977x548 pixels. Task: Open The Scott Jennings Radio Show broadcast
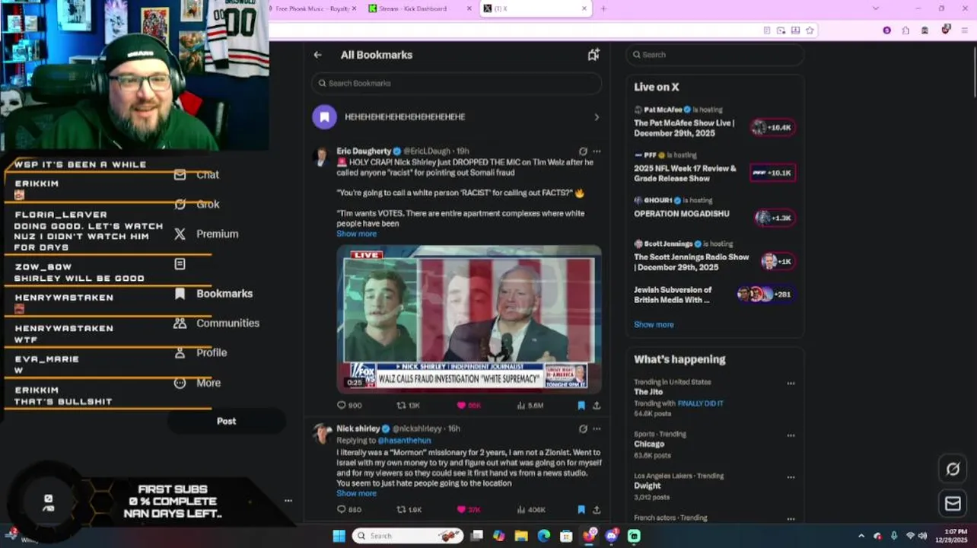point(691,263)
